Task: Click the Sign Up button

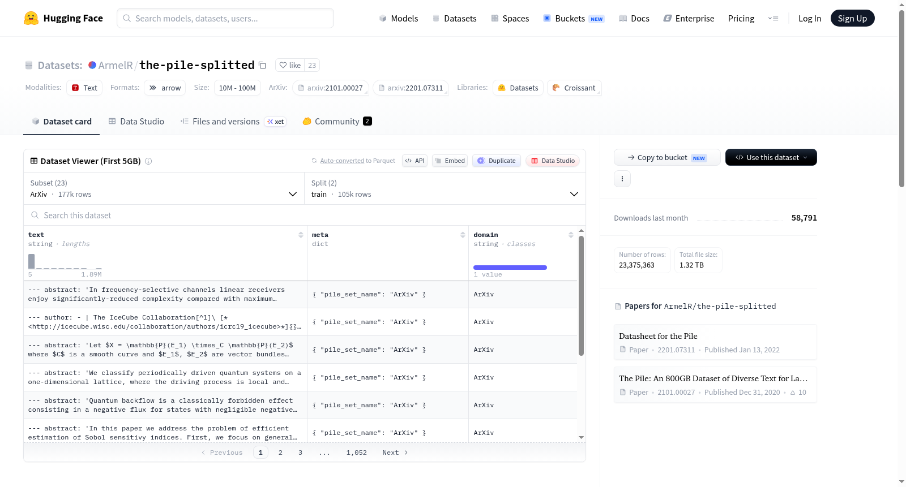Action: pyautogui.click(x=852, y=18)
